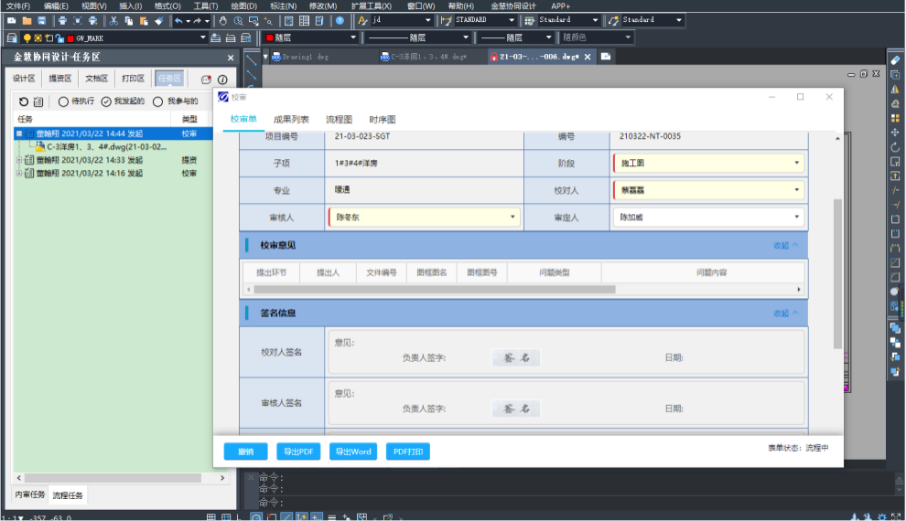
Task: Click the eraser icon on right toolbar
Action: click(x=895, y=60)
